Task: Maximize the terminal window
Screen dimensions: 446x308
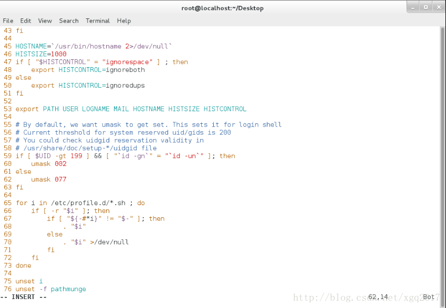Action: coord(426,7)
